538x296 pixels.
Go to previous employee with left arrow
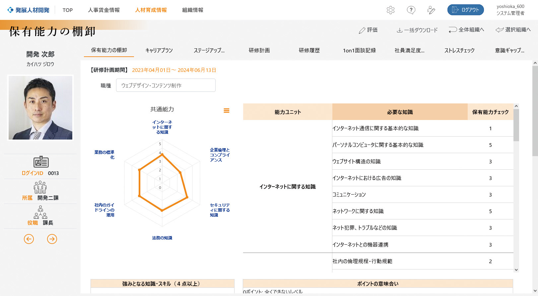(x=29, y=239)
